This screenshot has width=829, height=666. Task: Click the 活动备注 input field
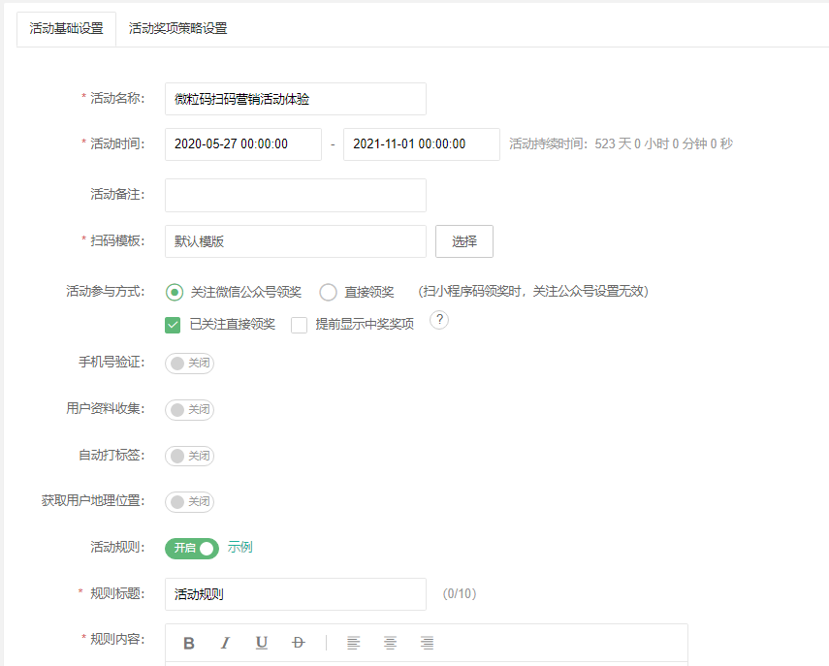[294, 195]
